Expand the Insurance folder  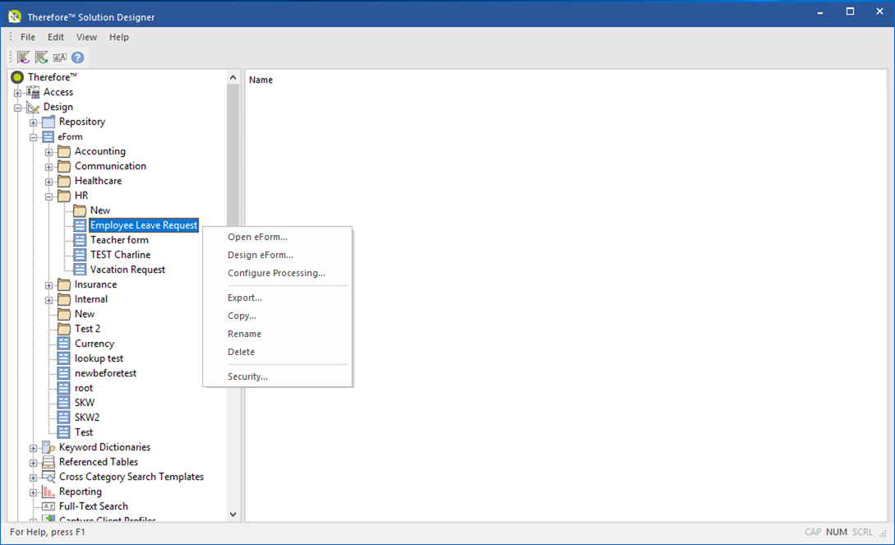click(48, 284)
